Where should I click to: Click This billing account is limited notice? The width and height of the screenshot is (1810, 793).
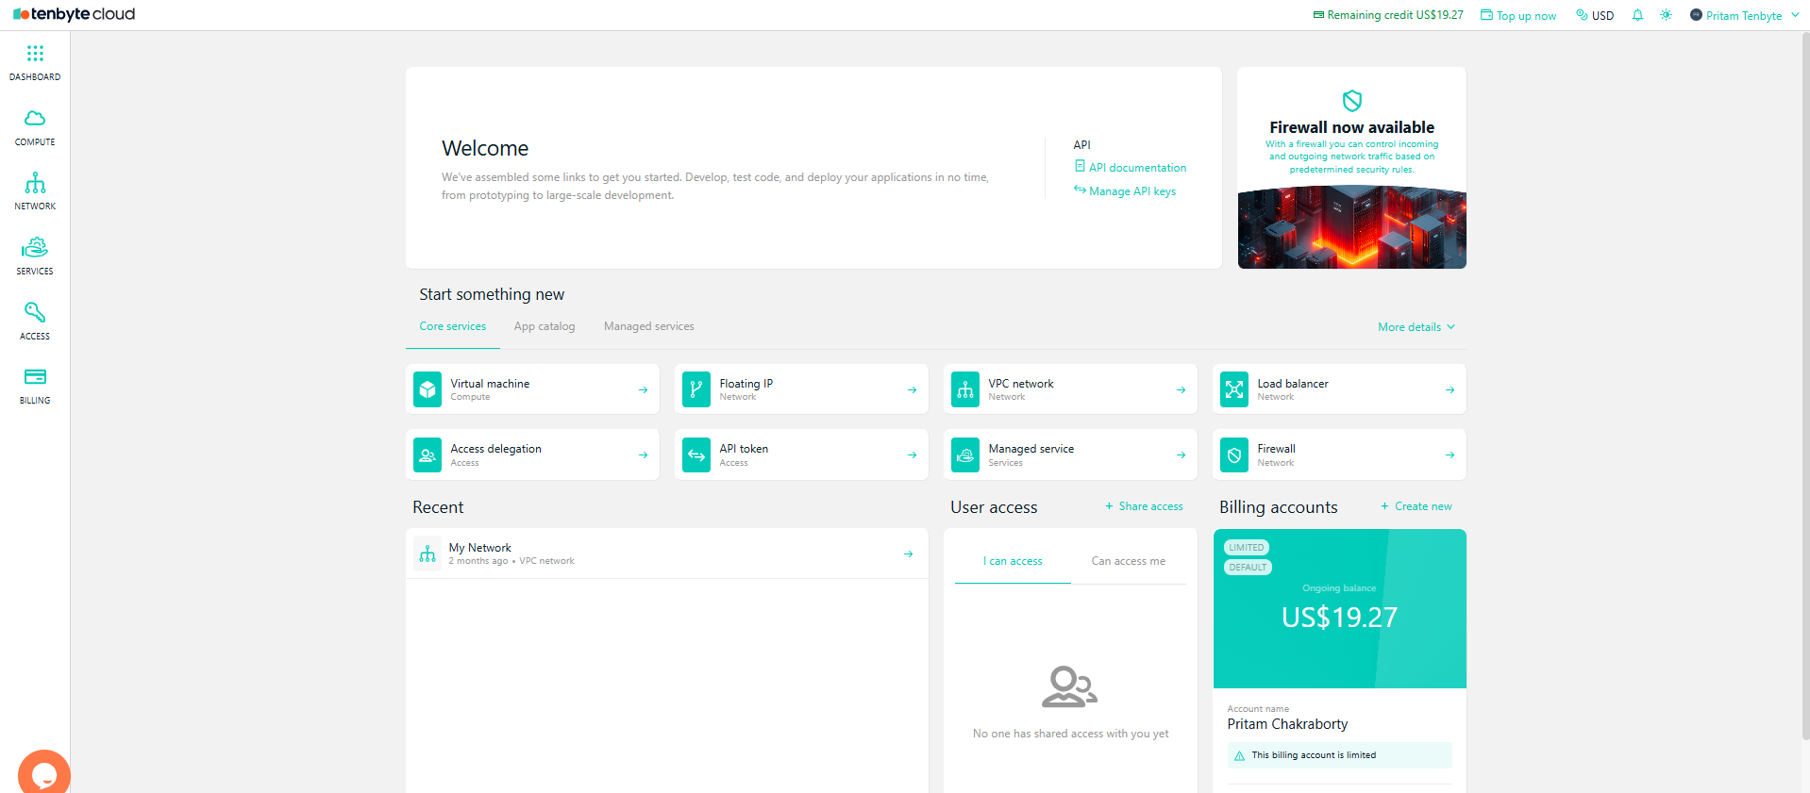point(1339,755)
